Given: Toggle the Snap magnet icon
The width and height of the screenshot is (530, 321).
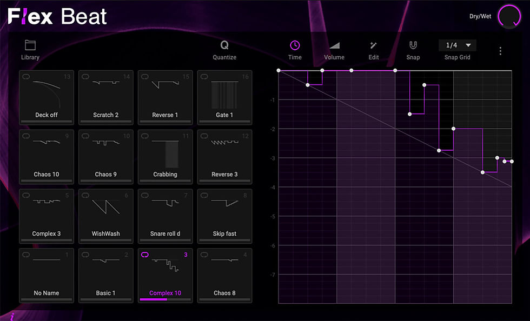Looking at the screenshot, I should point(413,45).
